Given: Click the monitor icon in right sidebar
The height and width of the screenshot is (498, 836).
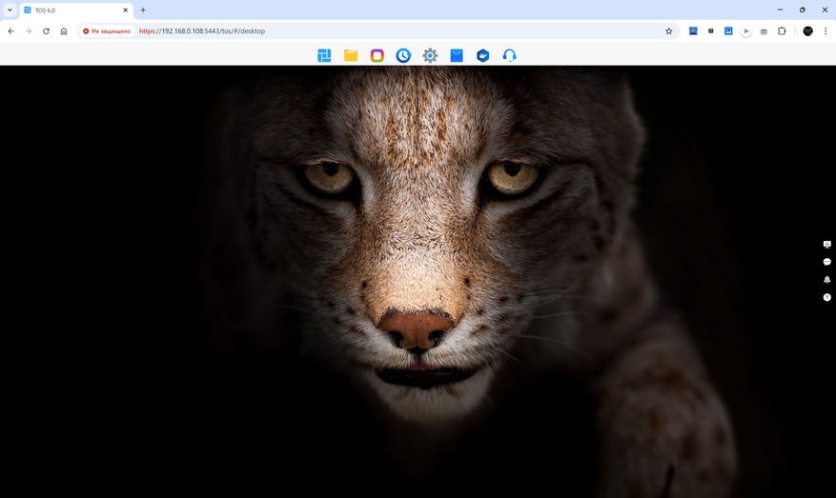Looking at the screenshot, I should (x=826, y=245).
